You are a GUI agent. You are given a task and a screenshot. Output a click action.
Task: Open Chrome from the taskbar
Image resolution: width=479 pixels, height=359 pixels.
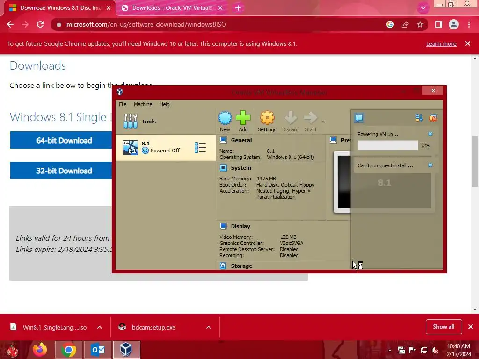click(x=69, y=350)
